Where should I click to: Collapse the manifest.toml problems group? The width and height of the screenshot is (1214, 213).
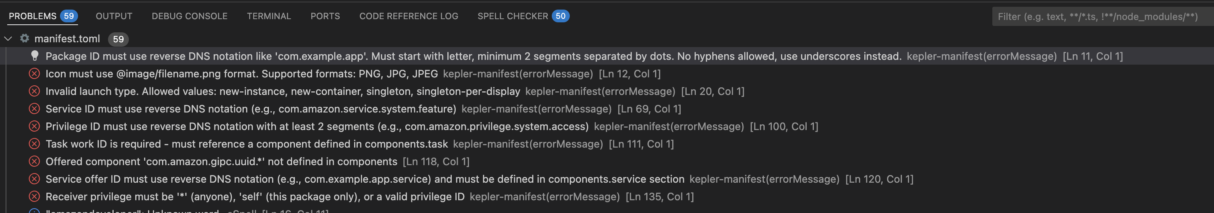8,39
